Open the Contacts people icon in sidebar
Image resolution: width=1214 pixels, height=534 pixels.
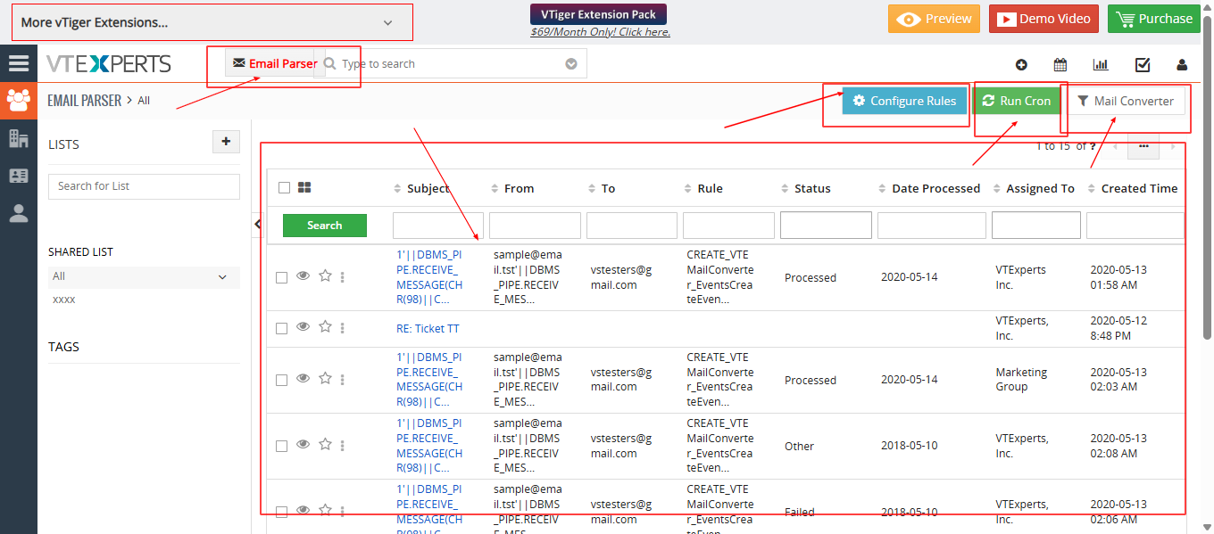coord(18,101)
